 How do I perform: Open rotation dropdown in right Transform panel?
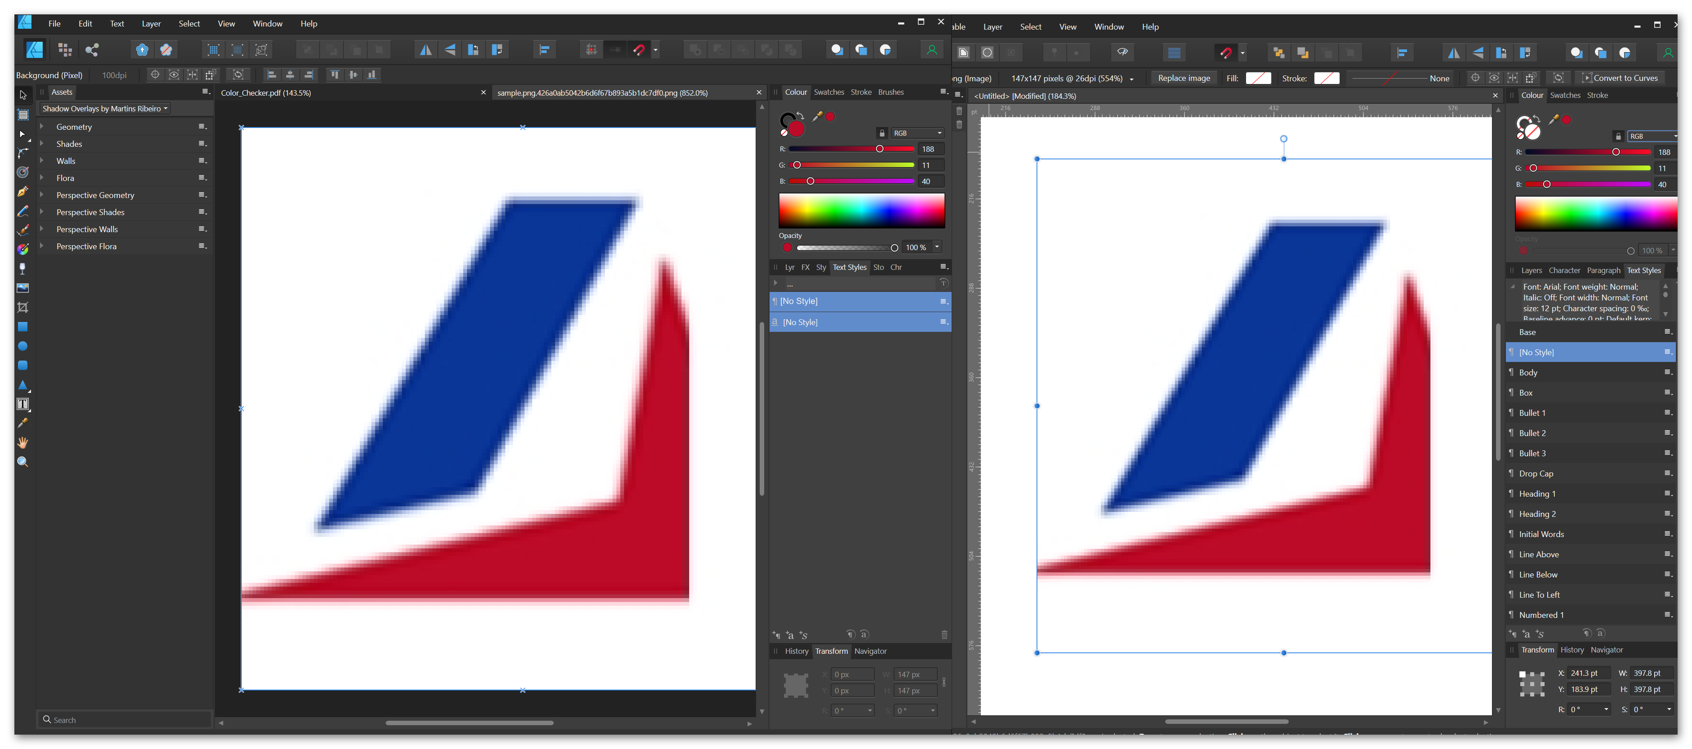(1606, 709)
